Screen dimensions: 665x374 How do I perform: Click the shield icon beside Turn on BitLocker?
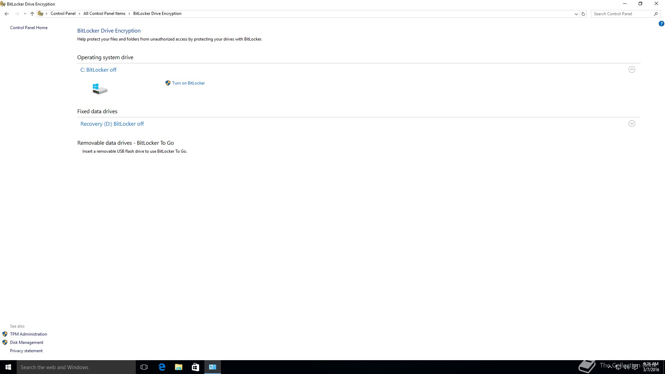168,83
